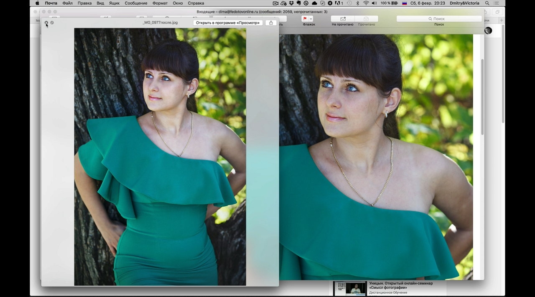Image resolution: width=535 pixels, height=297 pixels.
Task: Open the Правка menu
Action: tap(84, 3)
